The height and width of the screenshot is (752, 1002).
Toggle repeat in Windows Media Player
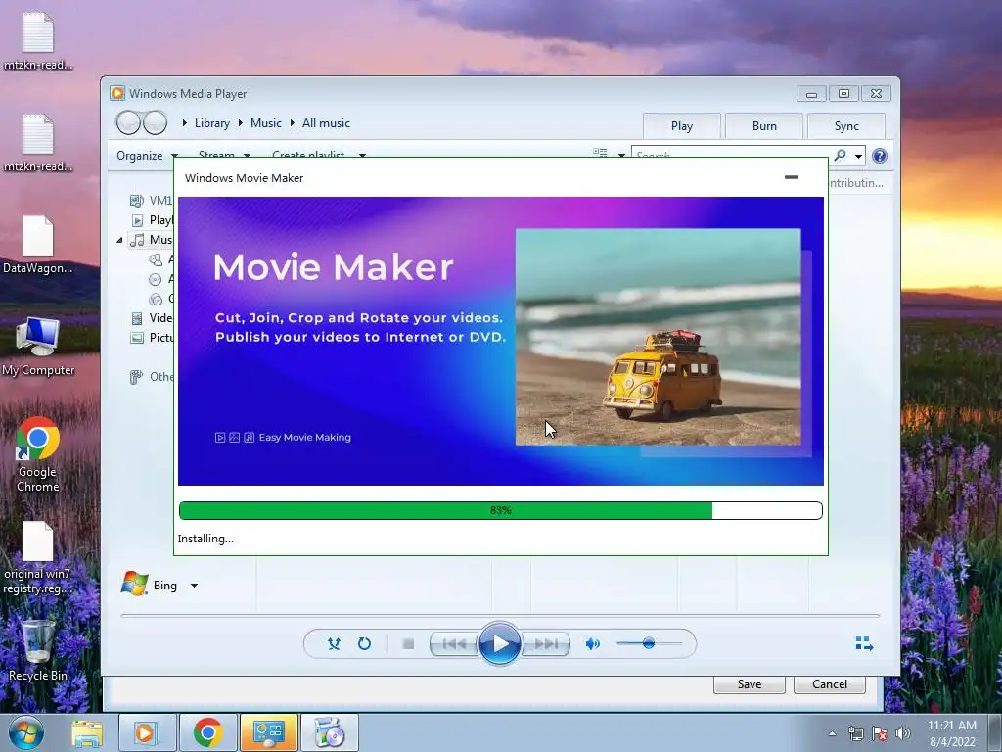364,644
